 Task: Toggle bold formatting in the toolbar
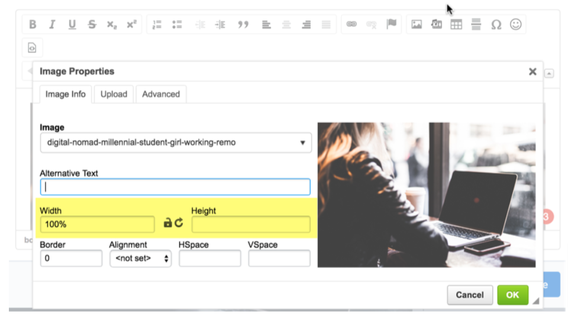click(x=33, y=24)
